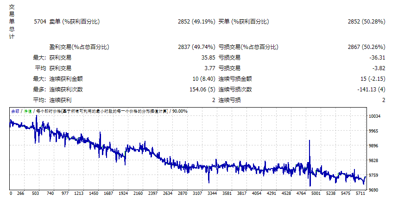Click the 卖单 (%获利百分比) label
The height and width of the screenshot is (199, 398).
75,22
